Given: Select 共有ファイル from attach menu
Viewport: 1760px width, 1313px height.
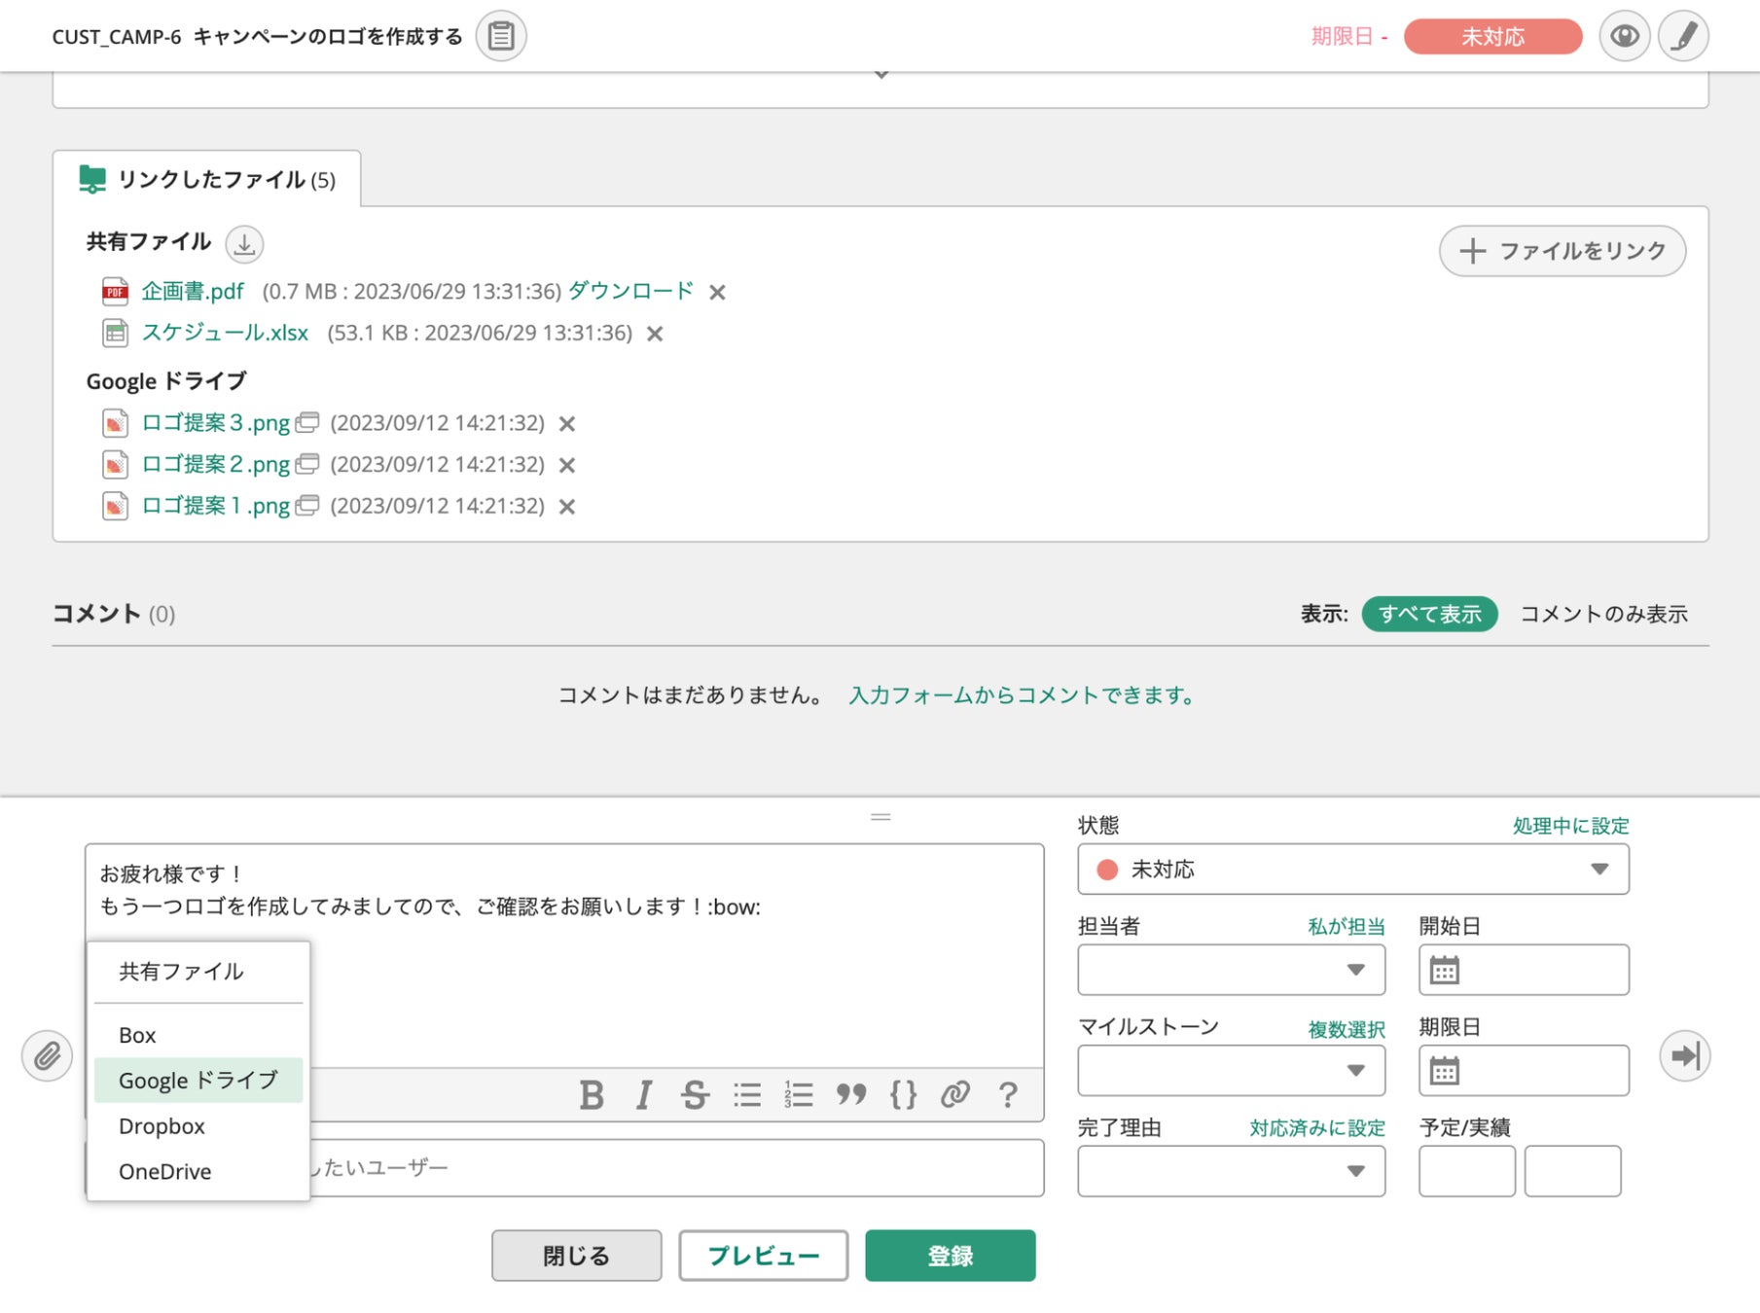Looking at the screenshot, I should (x=198, y=972).
